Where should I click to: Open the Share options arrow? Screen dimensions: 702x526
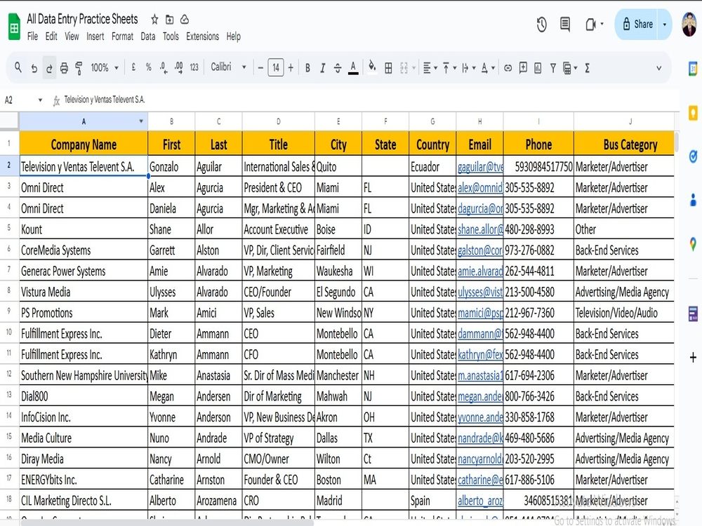[x=664, y=24]
